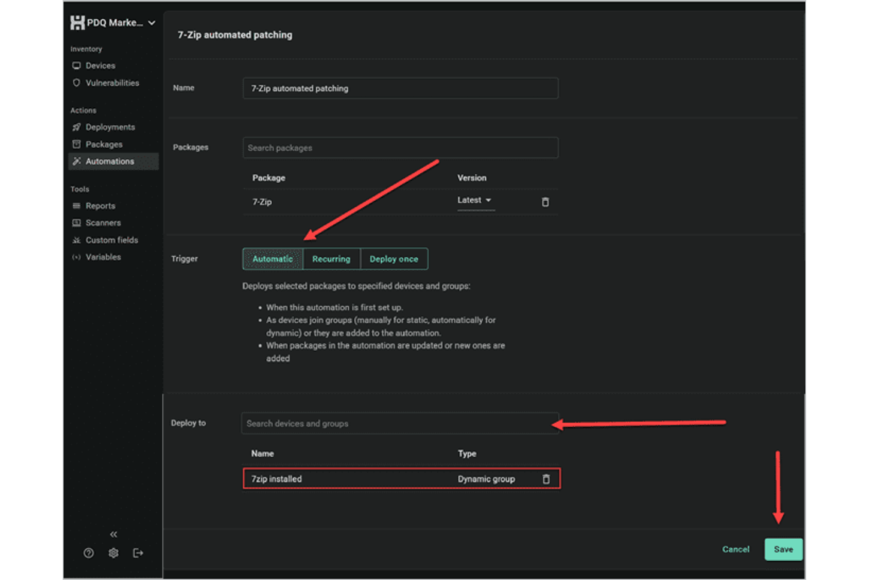Open Packages in the sidebar
869x580 pixels.
pos(104,145)
